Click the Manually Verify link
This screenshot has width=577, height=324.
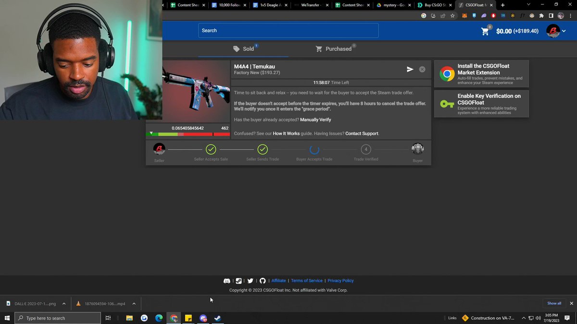tap(315, 120)
